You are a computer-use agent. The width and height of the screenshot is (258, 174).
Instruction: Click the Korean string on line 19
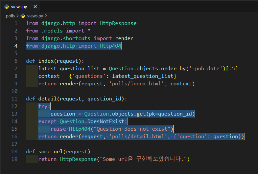[x=143, y=159]
